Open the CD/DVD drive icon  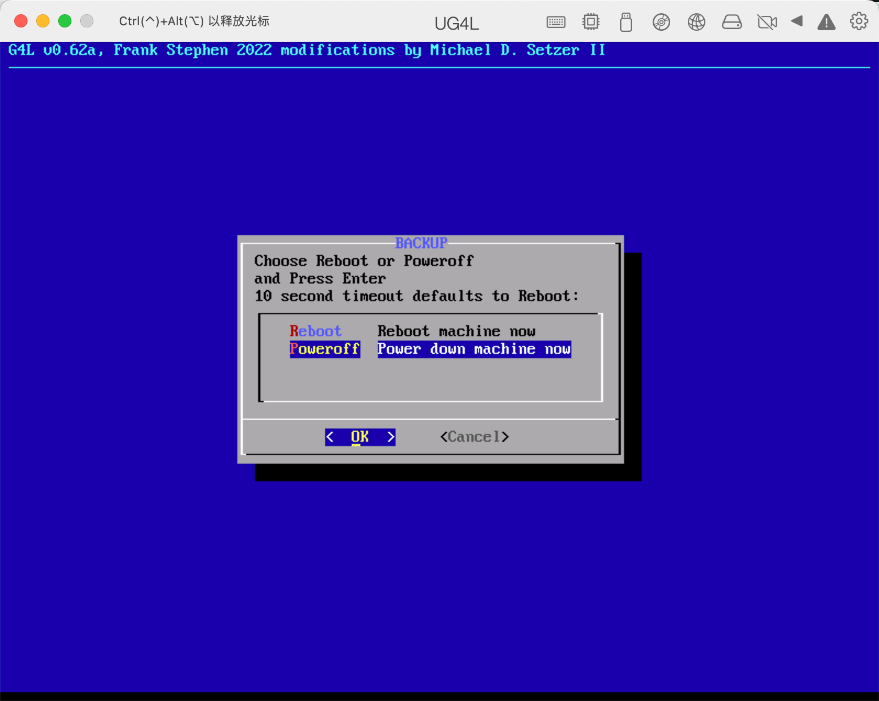661,23
